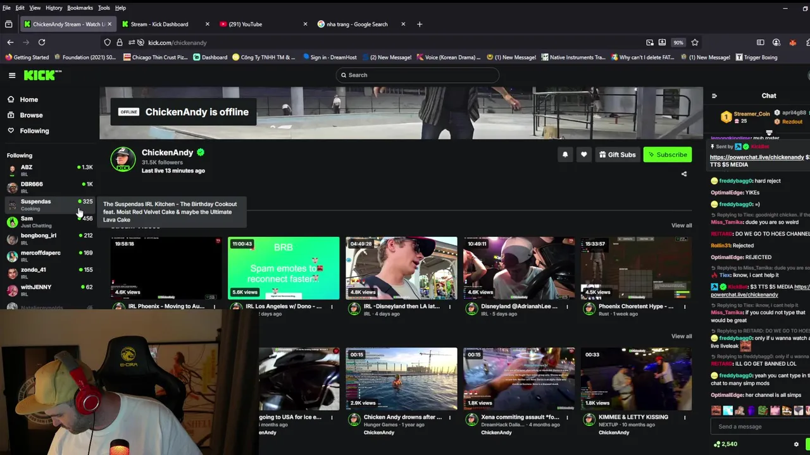The width and height of the screenshot is (810, 455).
Task: Bookmark this page with star icon
Action: point(695,42)
